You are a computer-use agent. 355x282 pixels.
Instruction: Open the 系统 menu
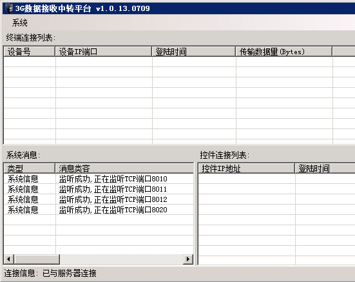[20, 23]
